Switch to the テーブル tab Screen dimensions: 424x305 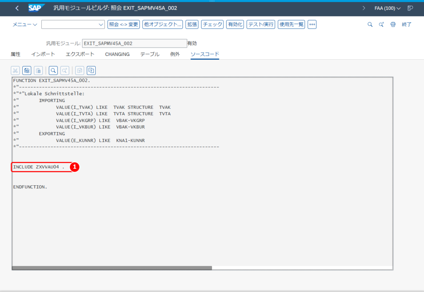tap(150, 54)
